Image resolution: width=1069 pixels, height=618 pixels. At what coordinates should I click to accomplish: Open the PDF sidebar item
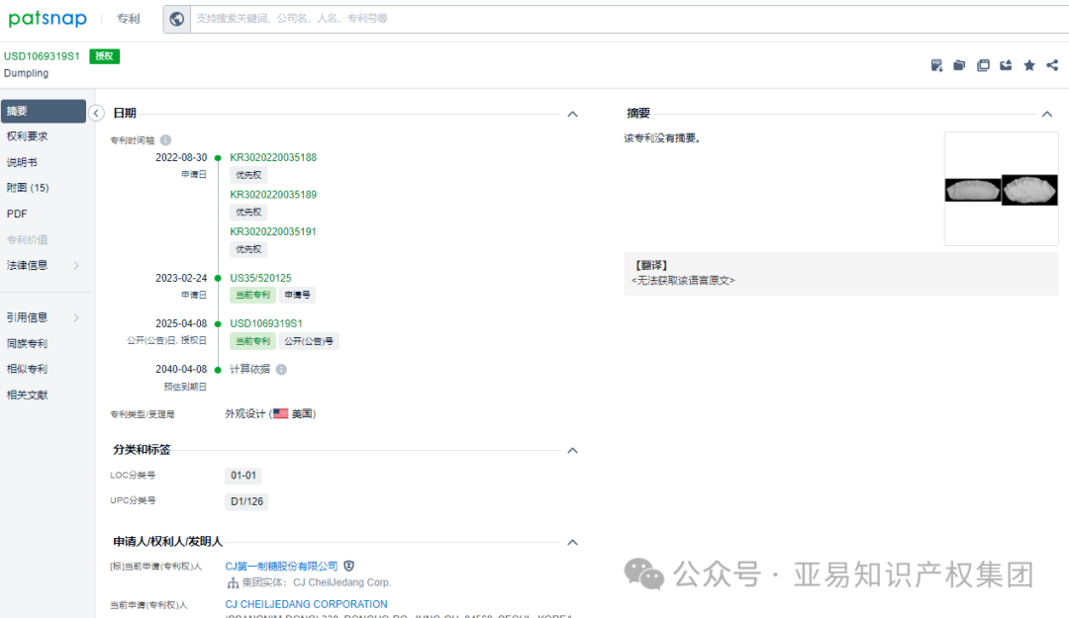click(17, 214)
